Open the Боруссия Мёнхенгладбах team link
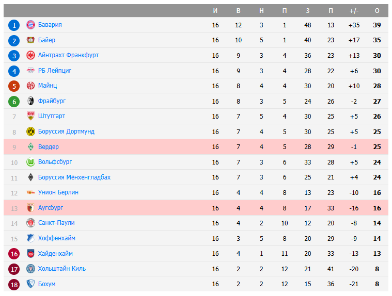 click(x=74, y=177)
